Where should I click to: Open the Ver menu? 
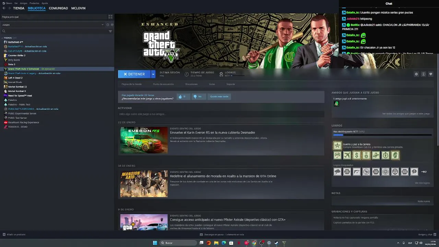point(16,3)
